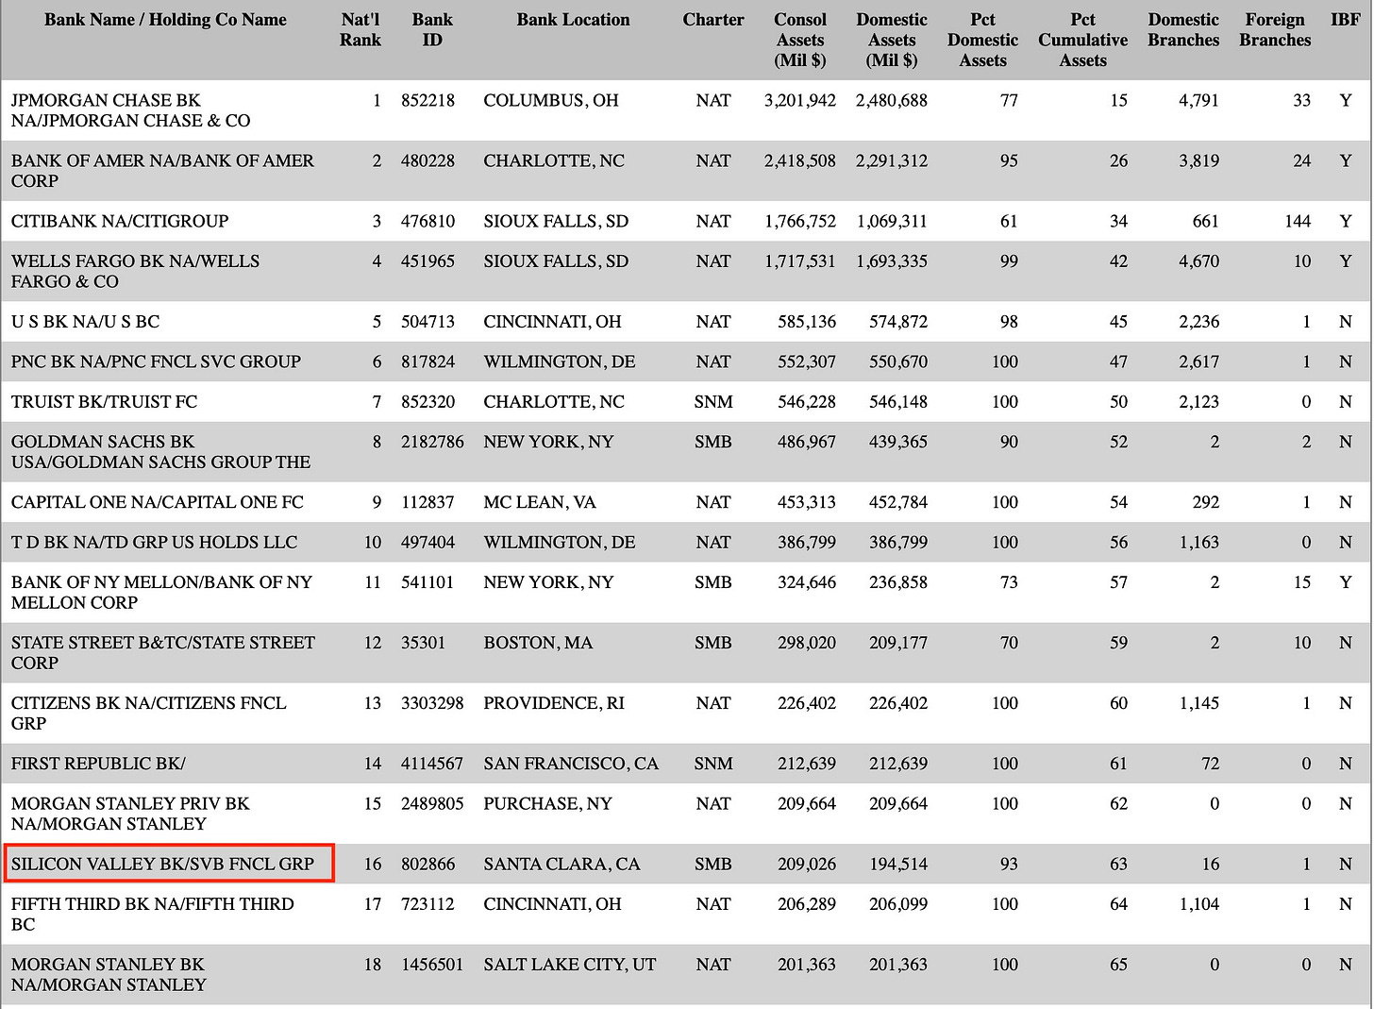Screen dimensions: 1374x1009
Task: Select "GOLDMAN SACHS BK USA/GOLDMAN SACHS GROUP THE" cell
Action: (x=160, y=452)
